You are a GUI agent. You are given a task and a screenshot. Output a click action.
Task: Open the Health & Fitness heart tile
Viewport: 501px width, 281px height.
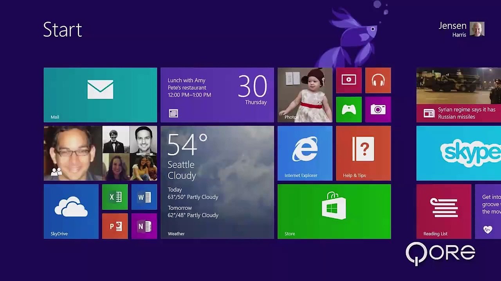488,212
